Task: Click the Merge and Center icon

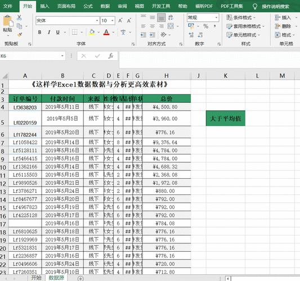Action: tap(171, 26)
